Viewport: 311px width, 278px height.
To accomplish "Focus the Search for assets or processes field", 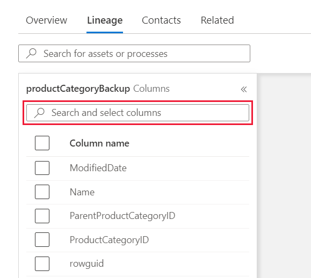I will point(134,54).
